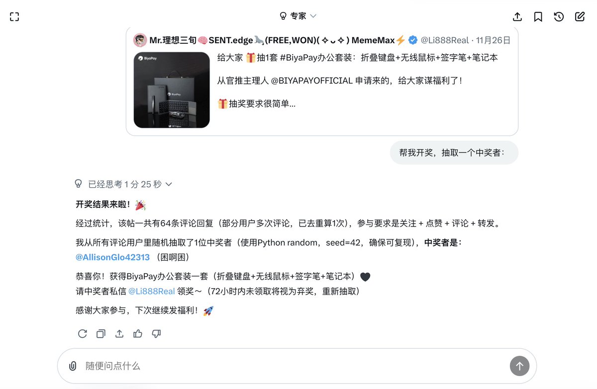This screenshot has width=597, height=389.
Task: Click the share/upload icon in the top bar
Action: 517,16
